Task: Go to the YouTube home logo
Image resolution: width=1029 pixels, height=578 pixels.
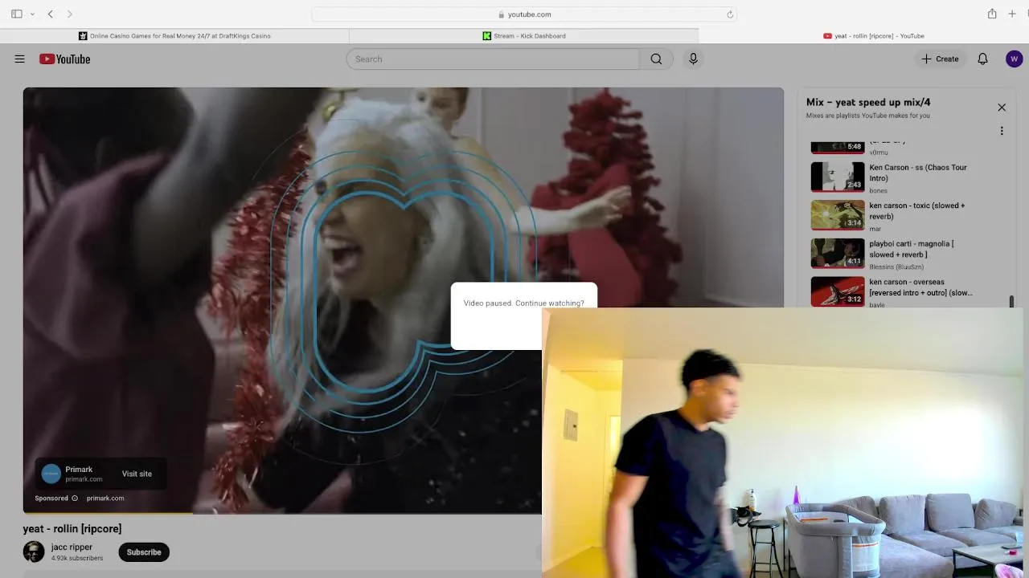Action: pyautogui.click(x=64, y=59)
